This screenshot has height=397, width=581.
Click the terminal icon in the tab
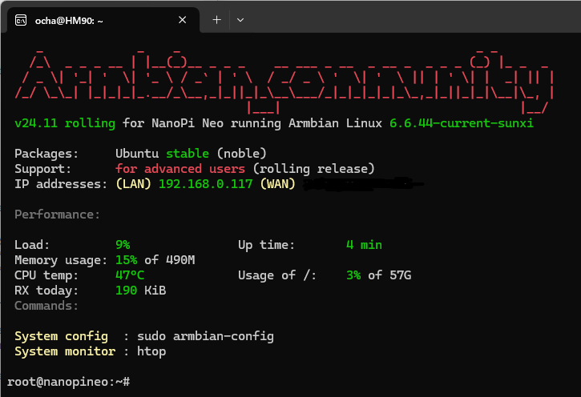21,20
